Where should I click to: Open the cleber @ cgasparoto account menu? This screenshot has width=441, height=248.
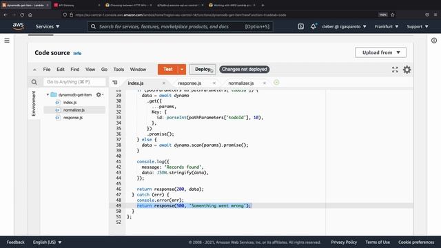(344, 26)
